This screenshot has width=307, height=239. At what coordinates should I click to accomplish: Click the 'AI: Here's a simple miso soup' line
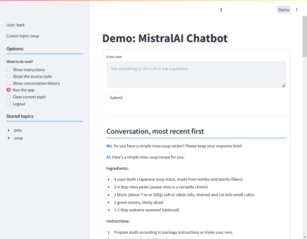coord(145,157)
